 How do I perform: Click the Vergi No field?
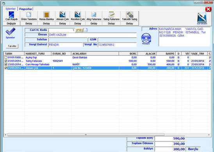click(x=117, y=45)
